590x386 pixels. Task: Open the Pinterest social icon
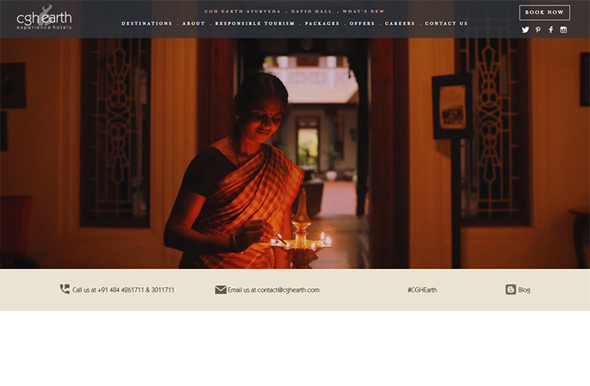[x=538, y=29]
